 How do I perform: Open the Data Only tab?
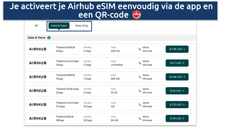point(82,26)
